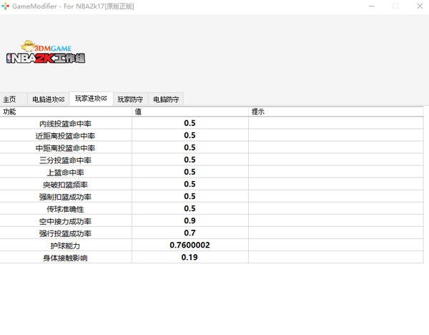
Task: Select the 近距离投篮命中率 row label
Action: [65, 136]
